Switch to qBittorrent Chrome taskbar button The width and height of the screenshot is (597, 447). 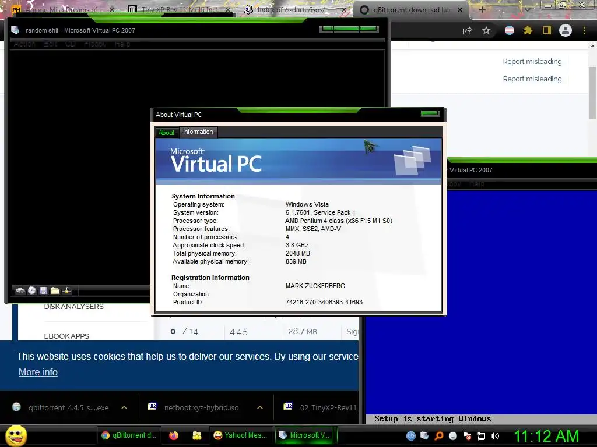(x=129, y=435)
